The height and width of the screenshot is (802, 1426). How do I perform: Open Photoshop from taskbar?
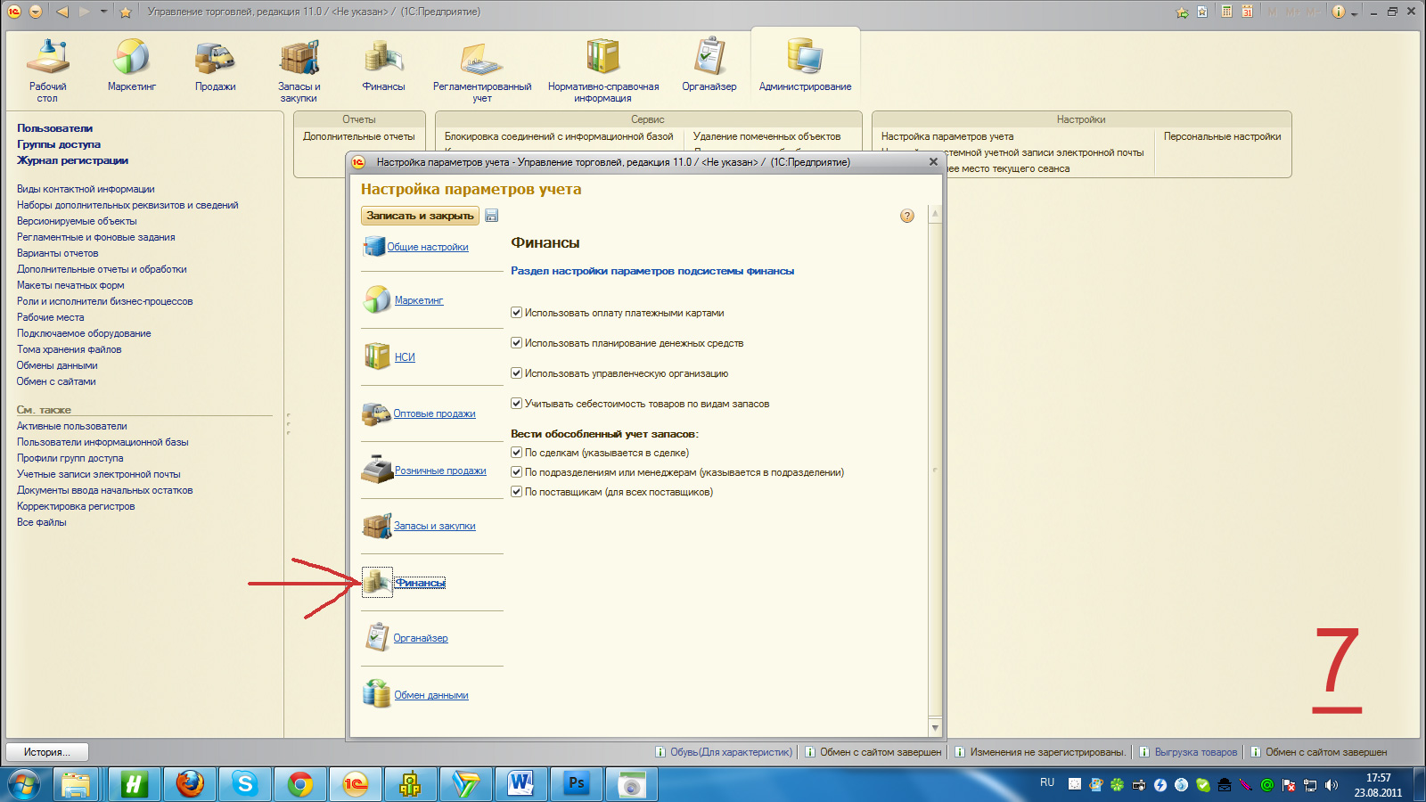click(576, 784)
